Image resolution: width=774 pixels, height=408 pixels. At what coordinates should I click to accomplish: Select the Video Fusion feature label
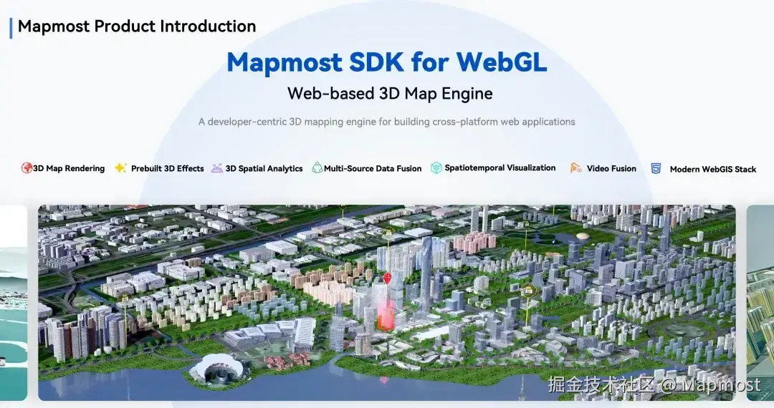point(611,168)
